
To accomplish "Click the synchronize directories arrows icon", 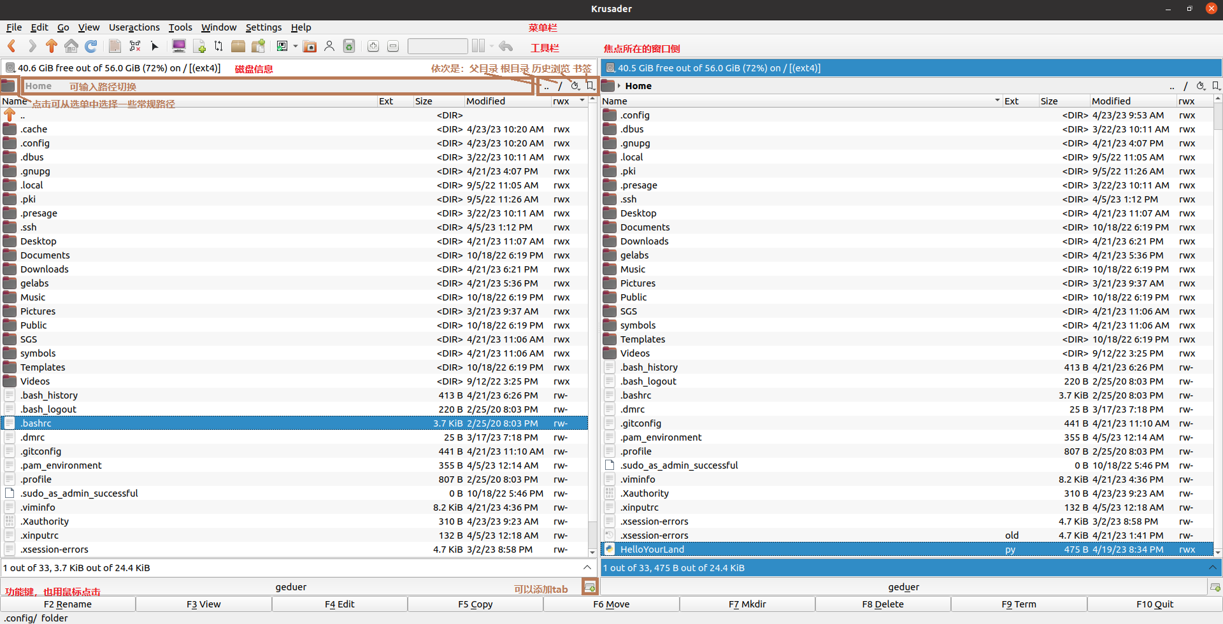I will point(218,46).
